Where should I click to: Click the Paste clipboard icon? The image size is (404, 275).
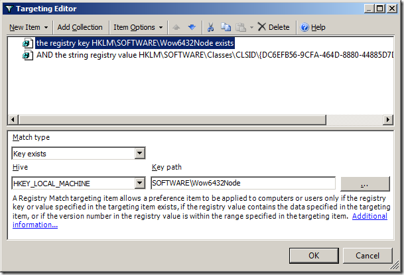[x=239, y=27]
